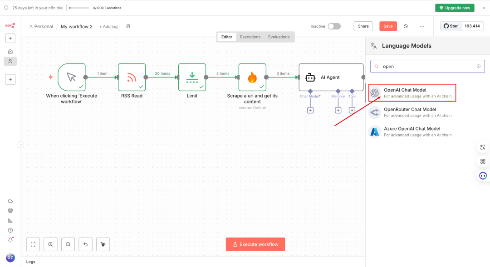Click the 163,414 star count
The image size is (490, 267).
pyautogui.click(x=472, y=26)
